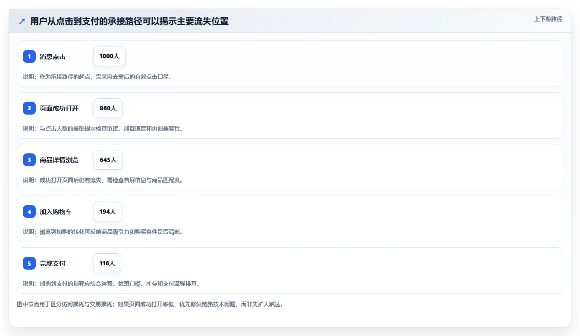Click the note about 首屏信息与商品匹配度
Image resolution: width=580 pixels, height=336 pixels.
tap(103, 180)
